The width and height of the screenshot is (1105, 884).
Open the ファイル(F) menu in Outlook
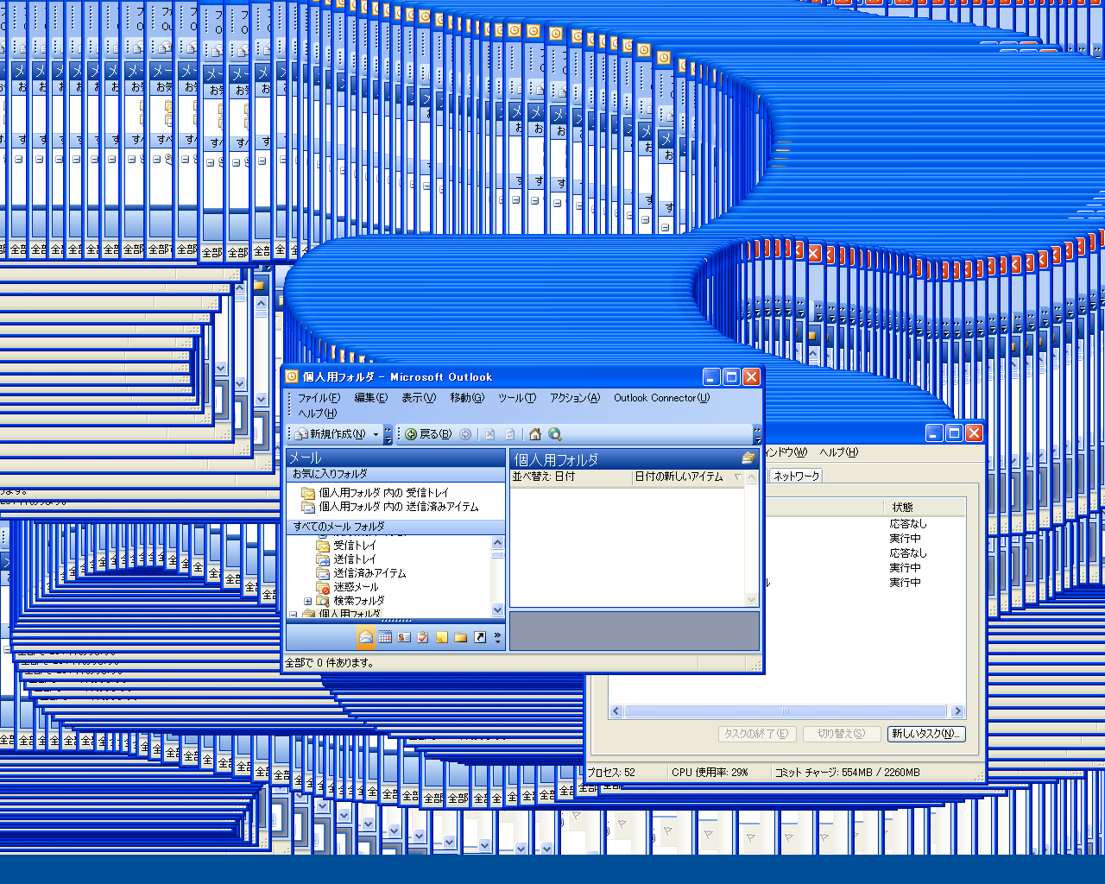(319, 398)
